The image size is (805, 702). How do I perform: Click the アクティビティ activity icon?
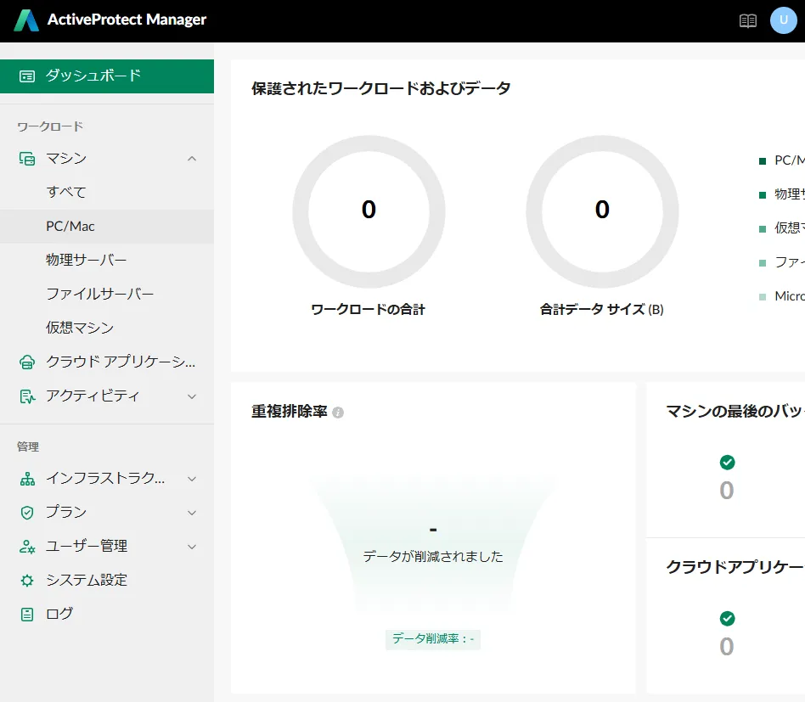pos(26,396)
